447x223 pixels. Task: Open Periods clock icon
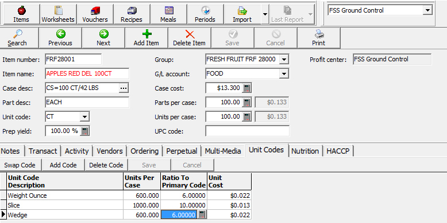pos(205,14)
